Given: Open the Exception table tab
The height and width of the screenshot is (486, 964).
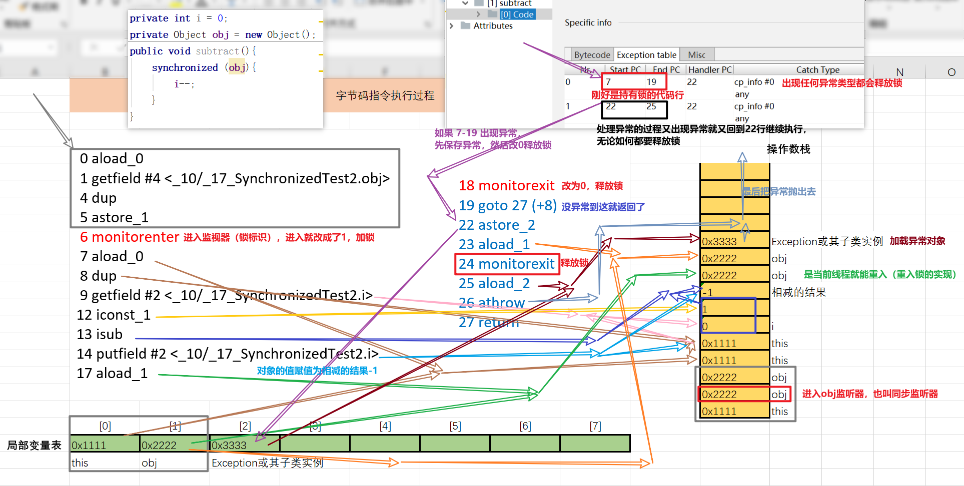Looking at the screenshot, I should [x=646, y=54].
